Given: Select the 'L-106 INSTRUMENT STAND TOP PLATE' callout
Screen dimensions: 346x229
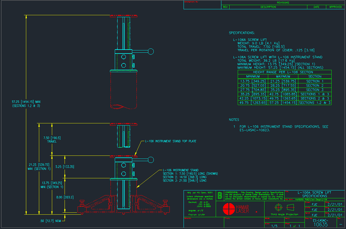Looking at the screenshot, I should (171, 141).
